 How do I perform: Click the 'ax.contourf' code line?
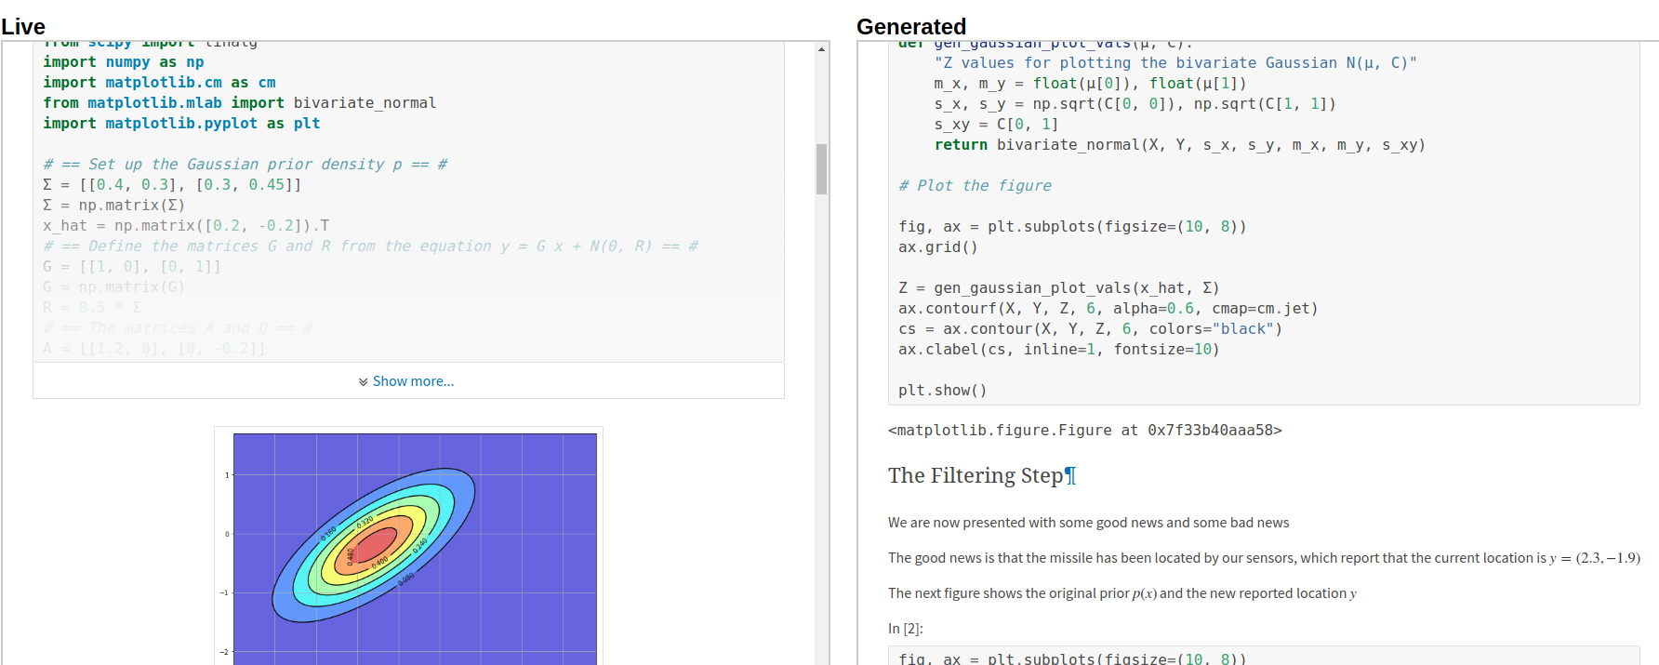point(1108,309)
